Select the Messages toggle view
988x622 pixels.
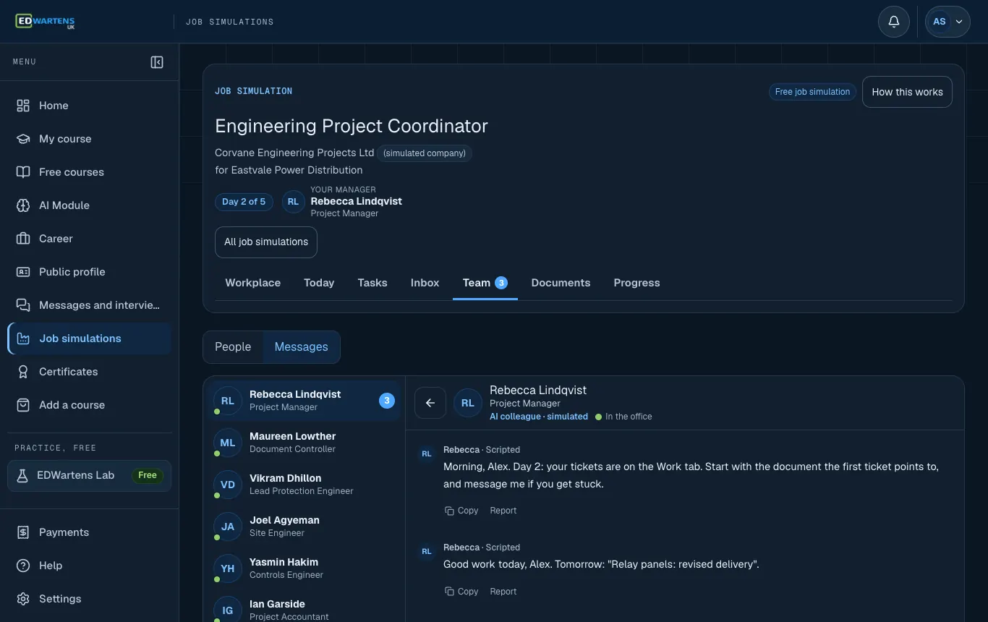click(301, 347)
